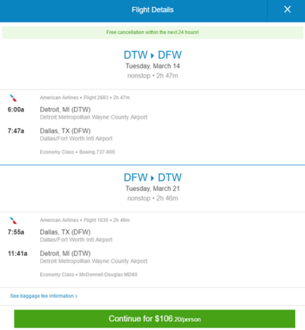
Task: Click Tuesday, March 21 date label
Action: pos(153,189)
